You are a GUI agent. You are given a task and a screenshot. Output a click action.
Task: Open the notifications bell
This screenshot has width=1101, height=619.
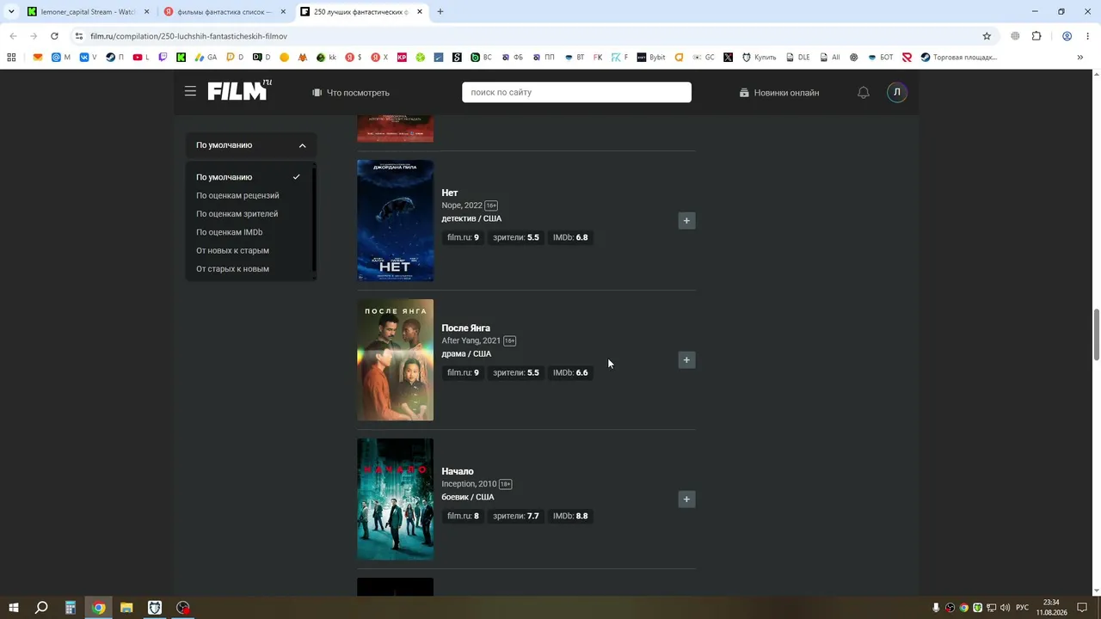point(864,93)
